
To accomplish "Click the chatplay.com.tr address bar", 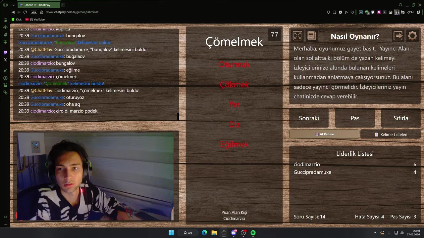I will coord(72,12).
